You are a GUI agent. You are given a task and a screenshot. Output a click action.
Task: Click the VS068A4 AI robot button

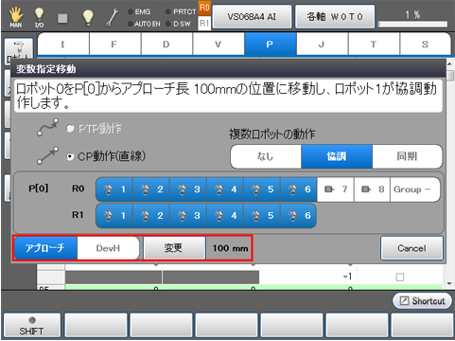click(252, 16)
